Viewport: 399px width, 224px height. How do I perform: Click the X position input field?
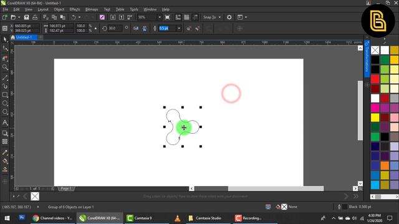(x=26, y=26)
